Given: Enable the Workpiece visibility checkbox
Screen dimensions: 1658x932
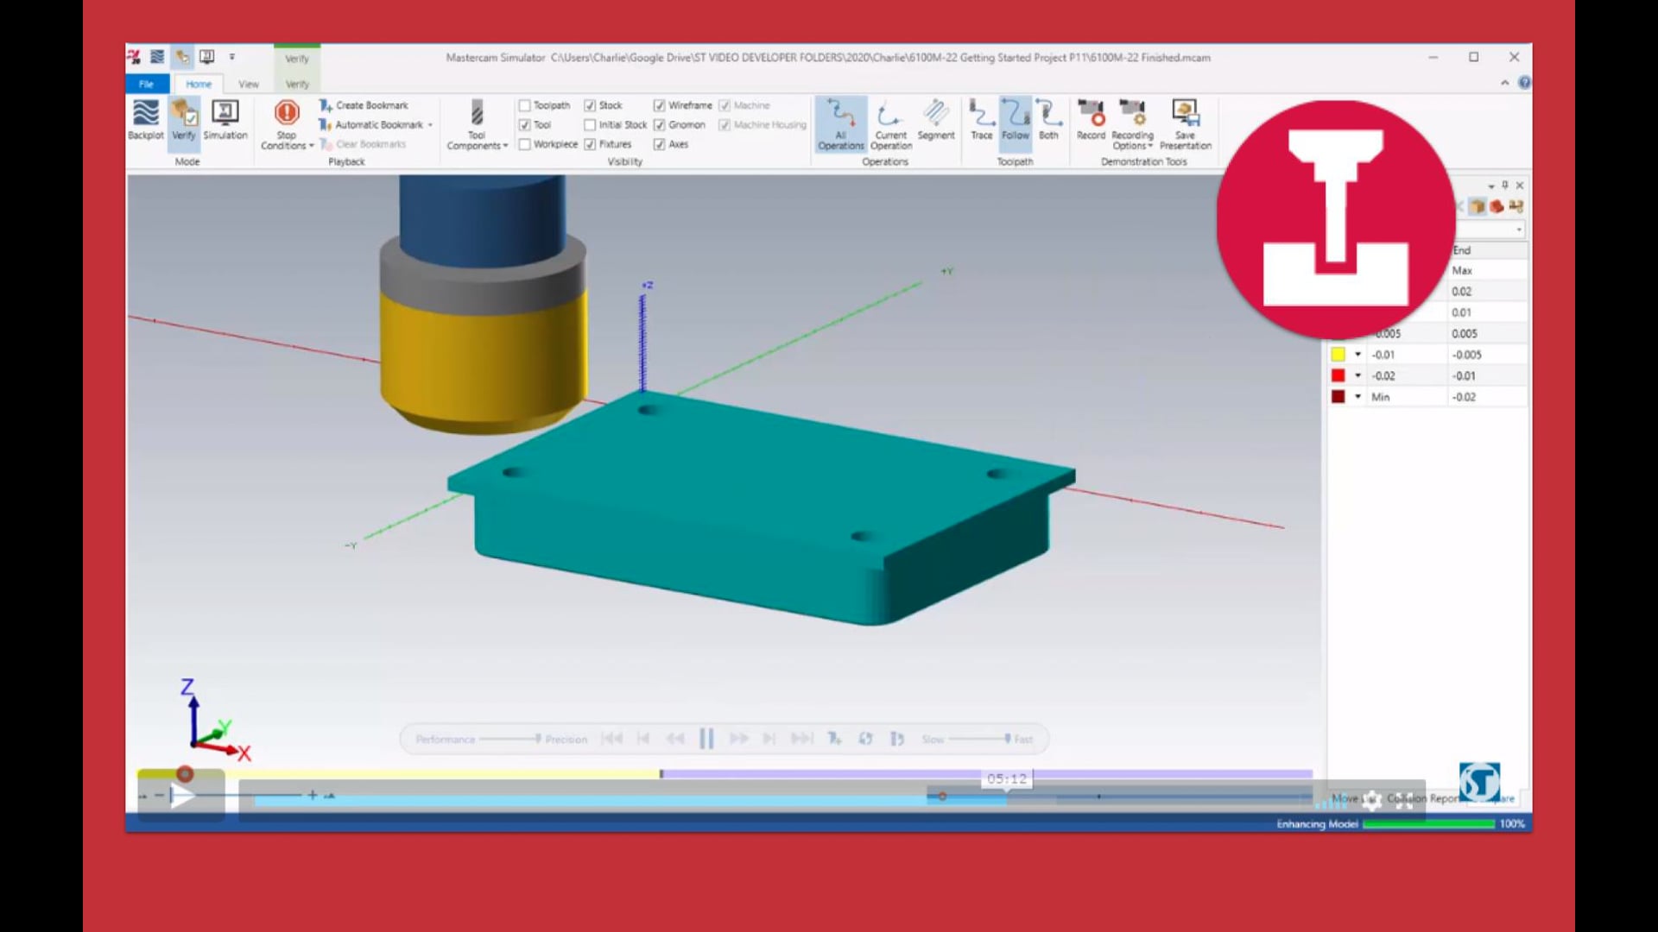Looking at the screenshot, I should pyautogui.click(x=524, y=144).
